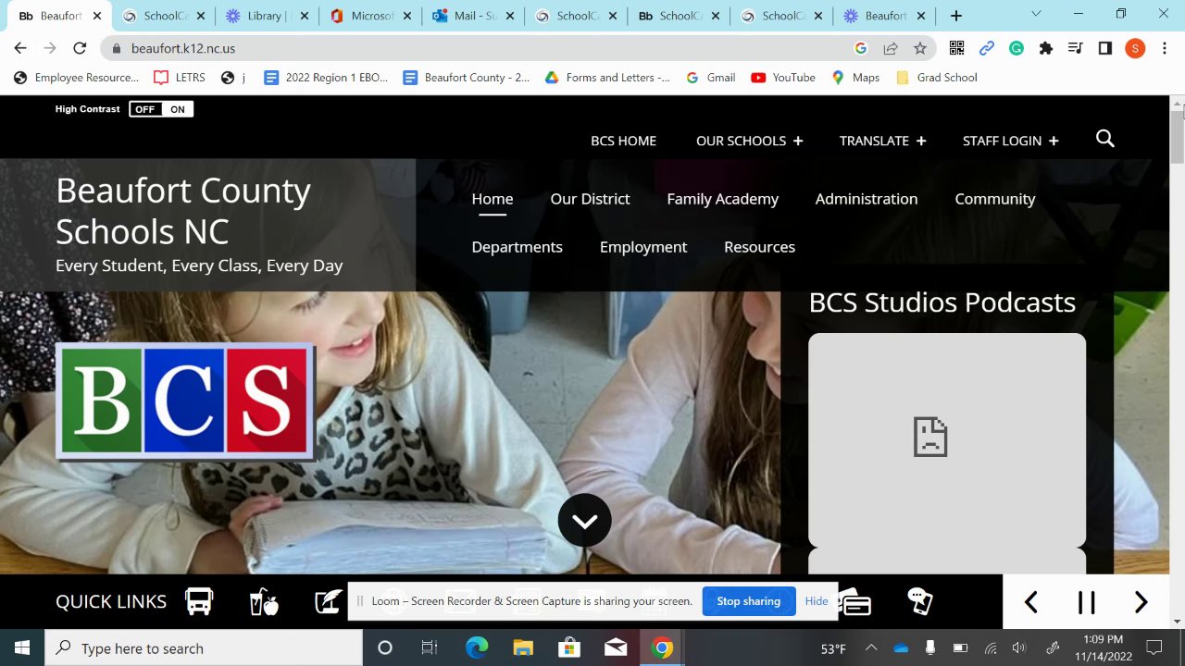The width and height of the screenshot is (1185, 666).
Task: Open the Employment menu
Action: click(x=643, y=247)
